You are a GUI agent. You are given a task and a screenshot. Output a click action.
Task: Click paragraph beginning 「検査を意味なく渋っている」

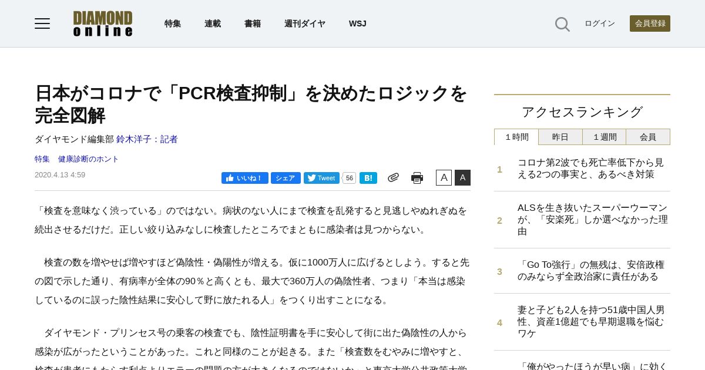point(251,220)
